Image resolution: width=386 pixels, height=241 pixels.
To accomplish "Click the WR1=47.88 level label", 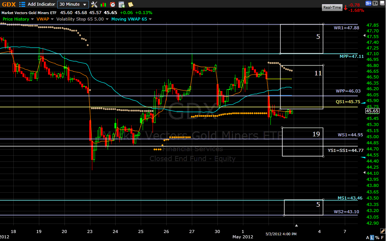I will click(346, 28).
